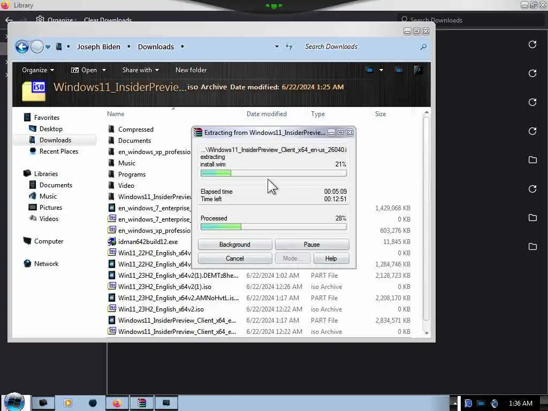Click the Explorer forward arrow button
This screenshot has width=548, height=411.
click(x=37, y=47)
